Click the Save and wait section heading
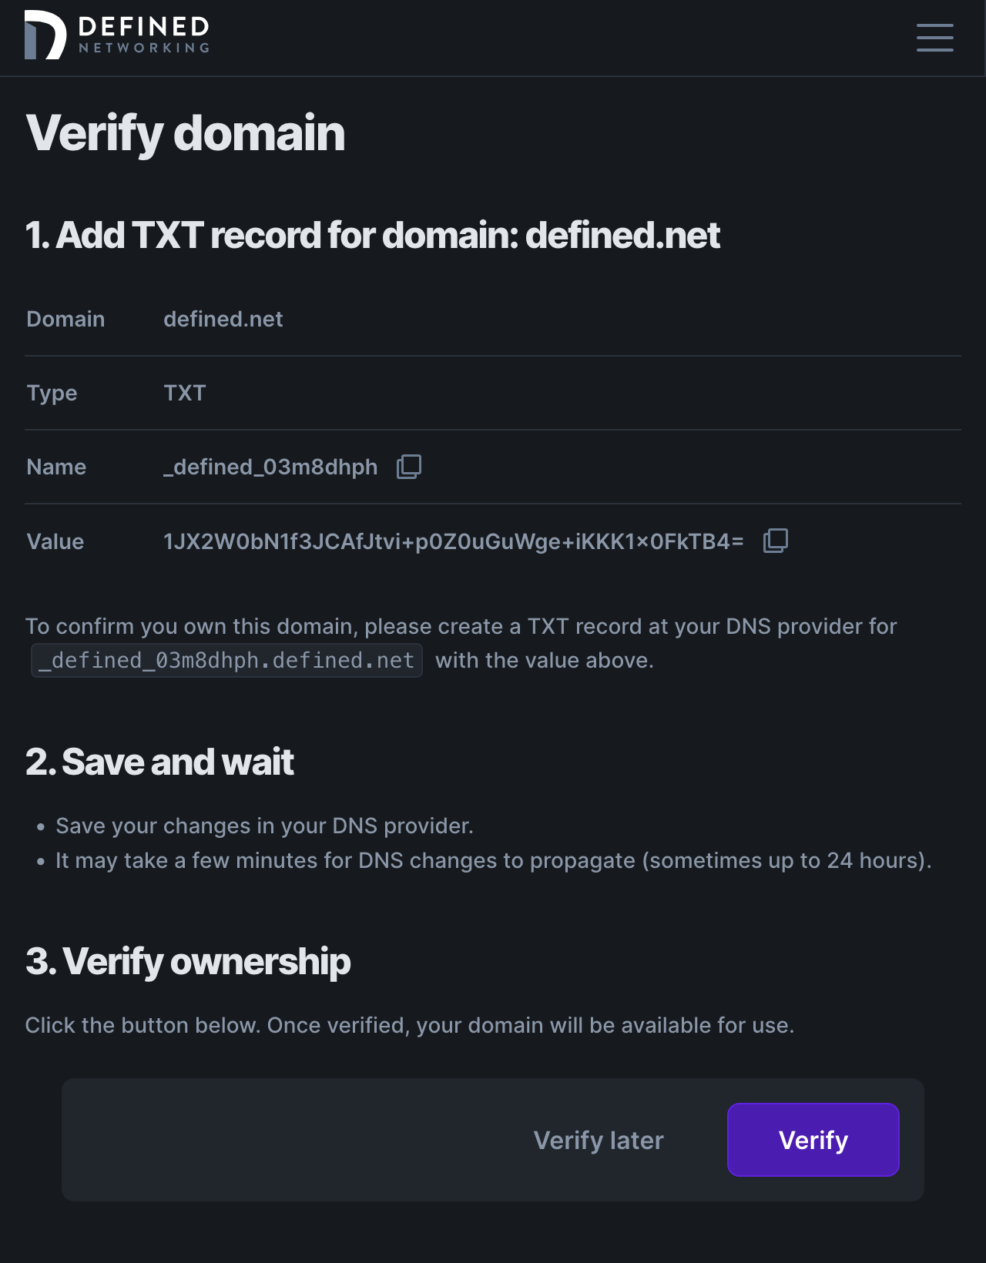 159,762
